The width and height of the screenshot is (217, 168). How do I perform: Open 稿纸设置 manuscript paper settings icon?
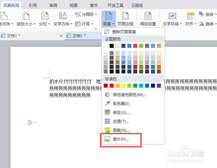point(148,16)
